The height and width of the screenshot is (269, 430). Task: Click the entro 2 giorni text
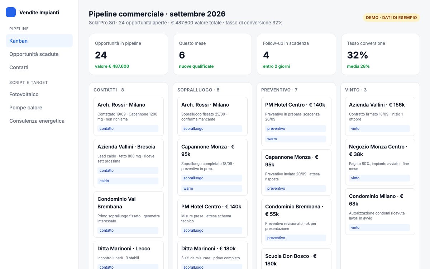pyautogui.click(x=276, y=66)
